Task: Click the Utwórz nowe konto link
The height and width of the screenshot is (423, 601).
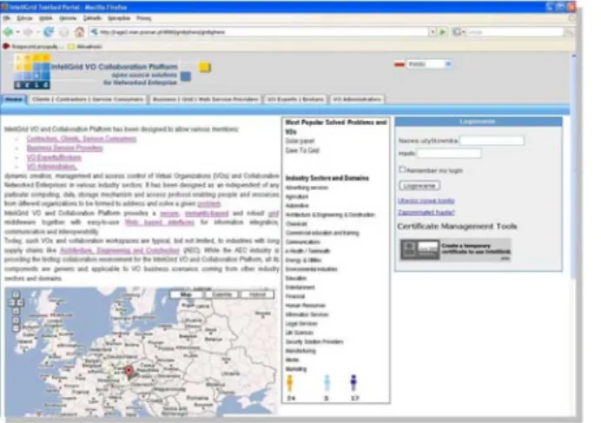Action: click(x=426, y=201)
